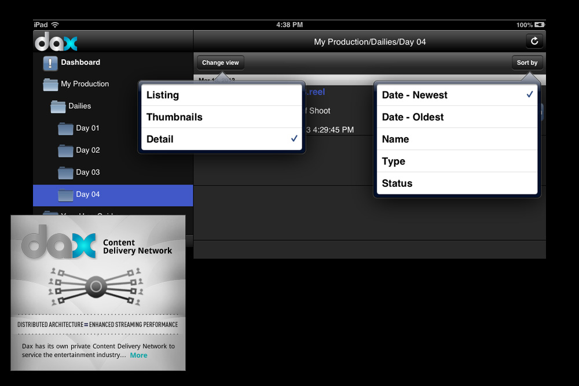Click the Day 01 folder icon
Viewport: 579px width, 386px height.
[65, 129]
